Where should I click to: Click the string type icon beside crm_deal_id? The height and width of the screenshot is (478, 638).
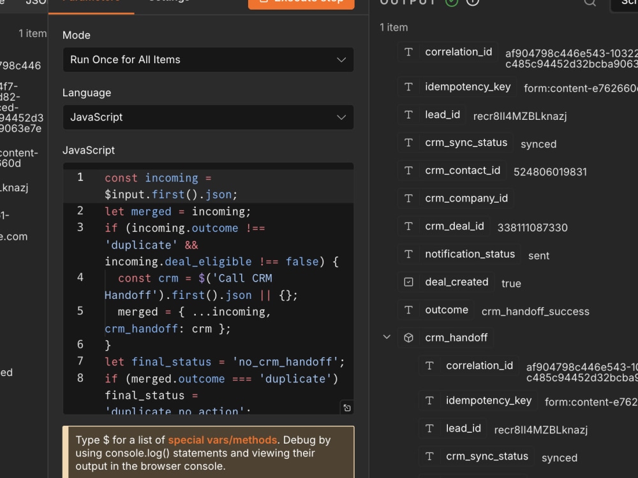click(x=408, y=226)
